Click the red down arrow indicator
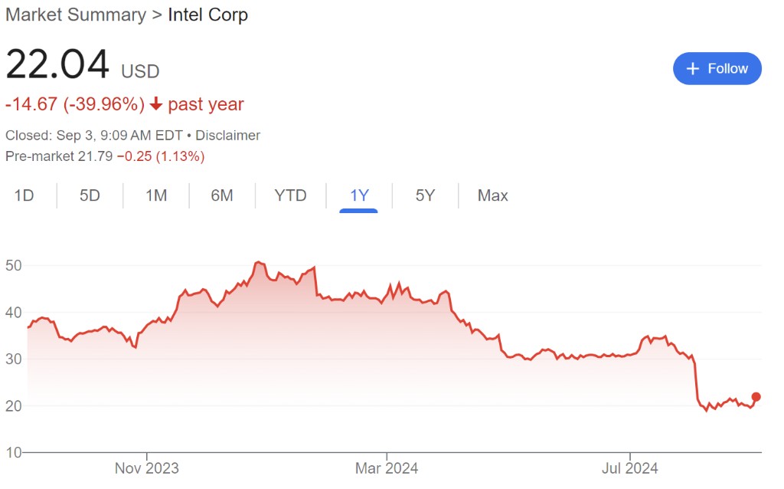Screen dimensions: 784x489 tap(156, 104)
